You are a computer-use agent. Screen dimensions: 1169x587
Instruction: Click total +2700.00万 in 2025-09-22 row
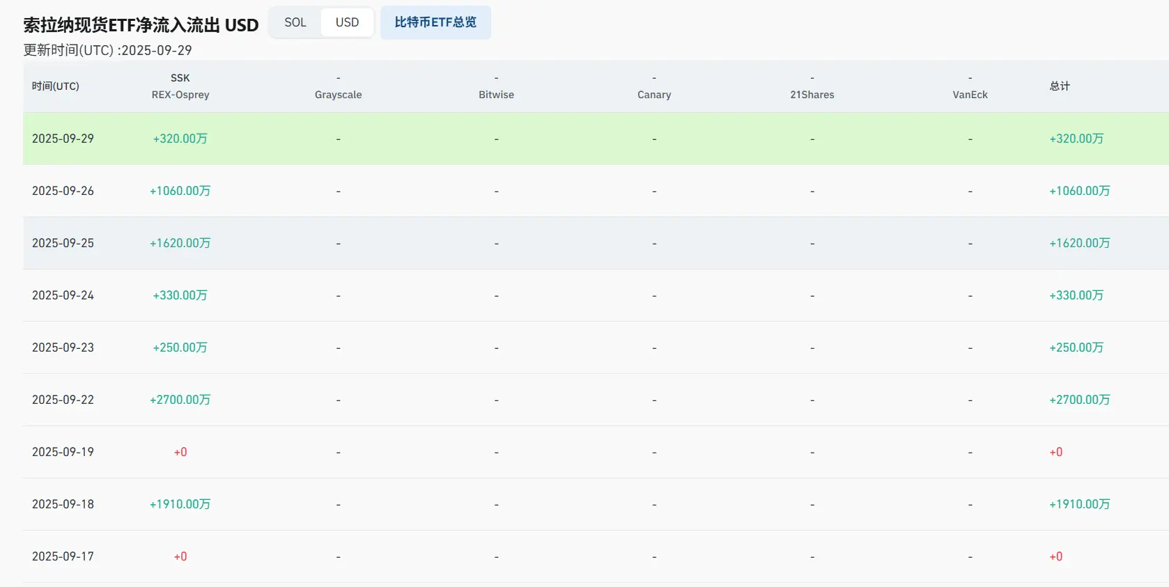click(x=1080, y=400)
